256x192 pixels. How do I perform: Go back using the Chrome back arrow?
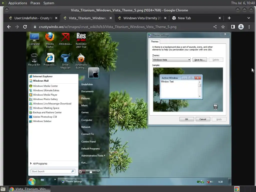coord(9,27)
